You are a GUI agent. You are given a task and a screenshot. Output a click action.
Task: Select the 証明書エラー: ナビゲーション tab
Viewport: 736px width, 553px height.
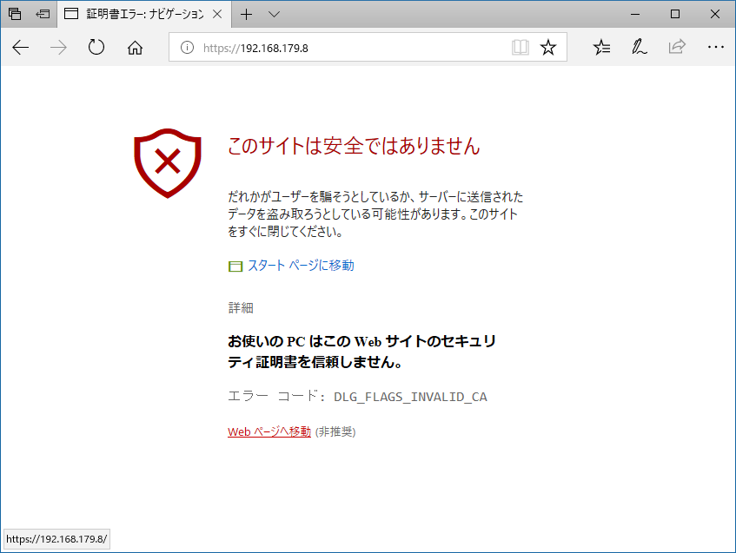tap(144, 14)
